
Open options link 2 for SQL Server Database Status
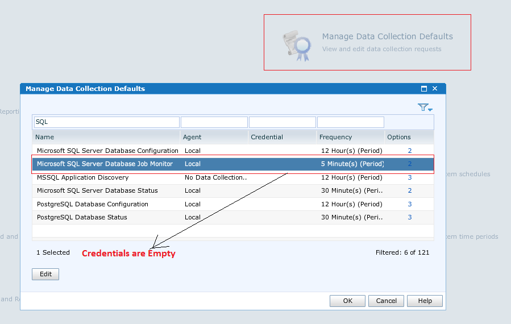pyautogui.click(x=410, y=190)
